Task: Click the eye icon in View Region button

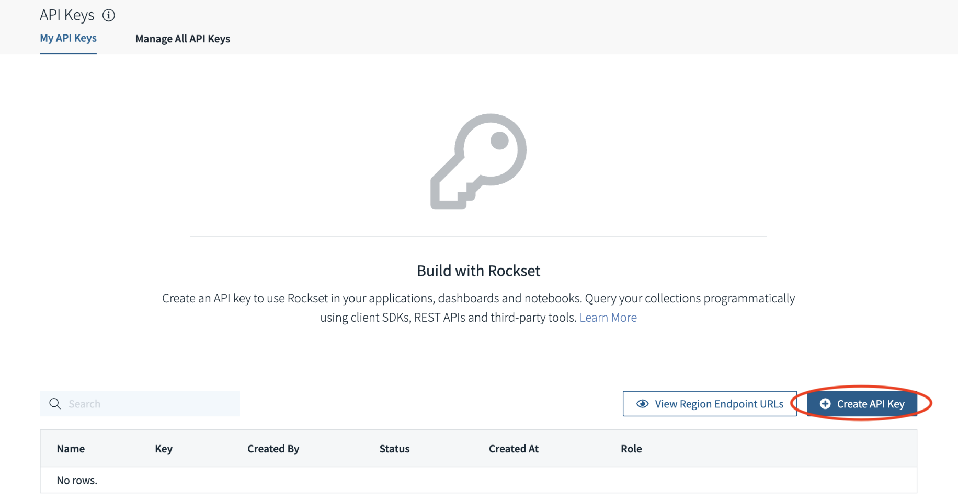Action: click(x=642, y=404)
